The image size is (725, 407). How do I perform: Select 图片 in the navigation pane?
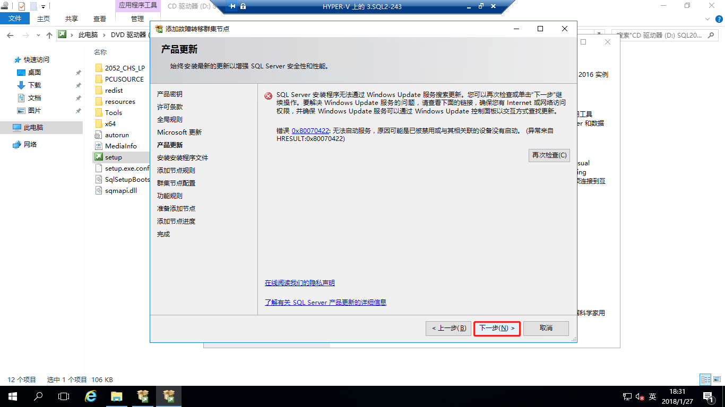click(x=34, y=111)
